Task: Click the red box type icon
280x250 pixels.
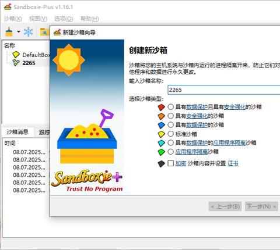Action: click(162, 107)
